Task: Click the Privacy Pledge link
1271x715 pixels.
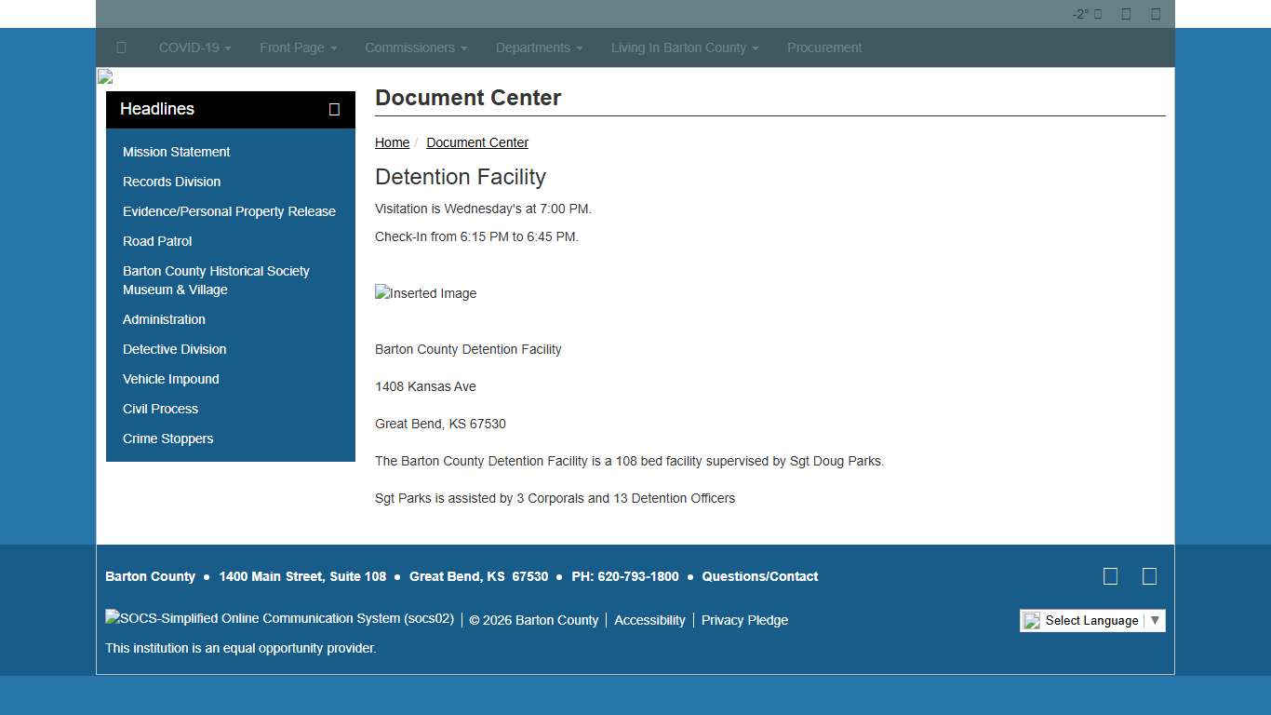Action: click(x=744, y=620)
